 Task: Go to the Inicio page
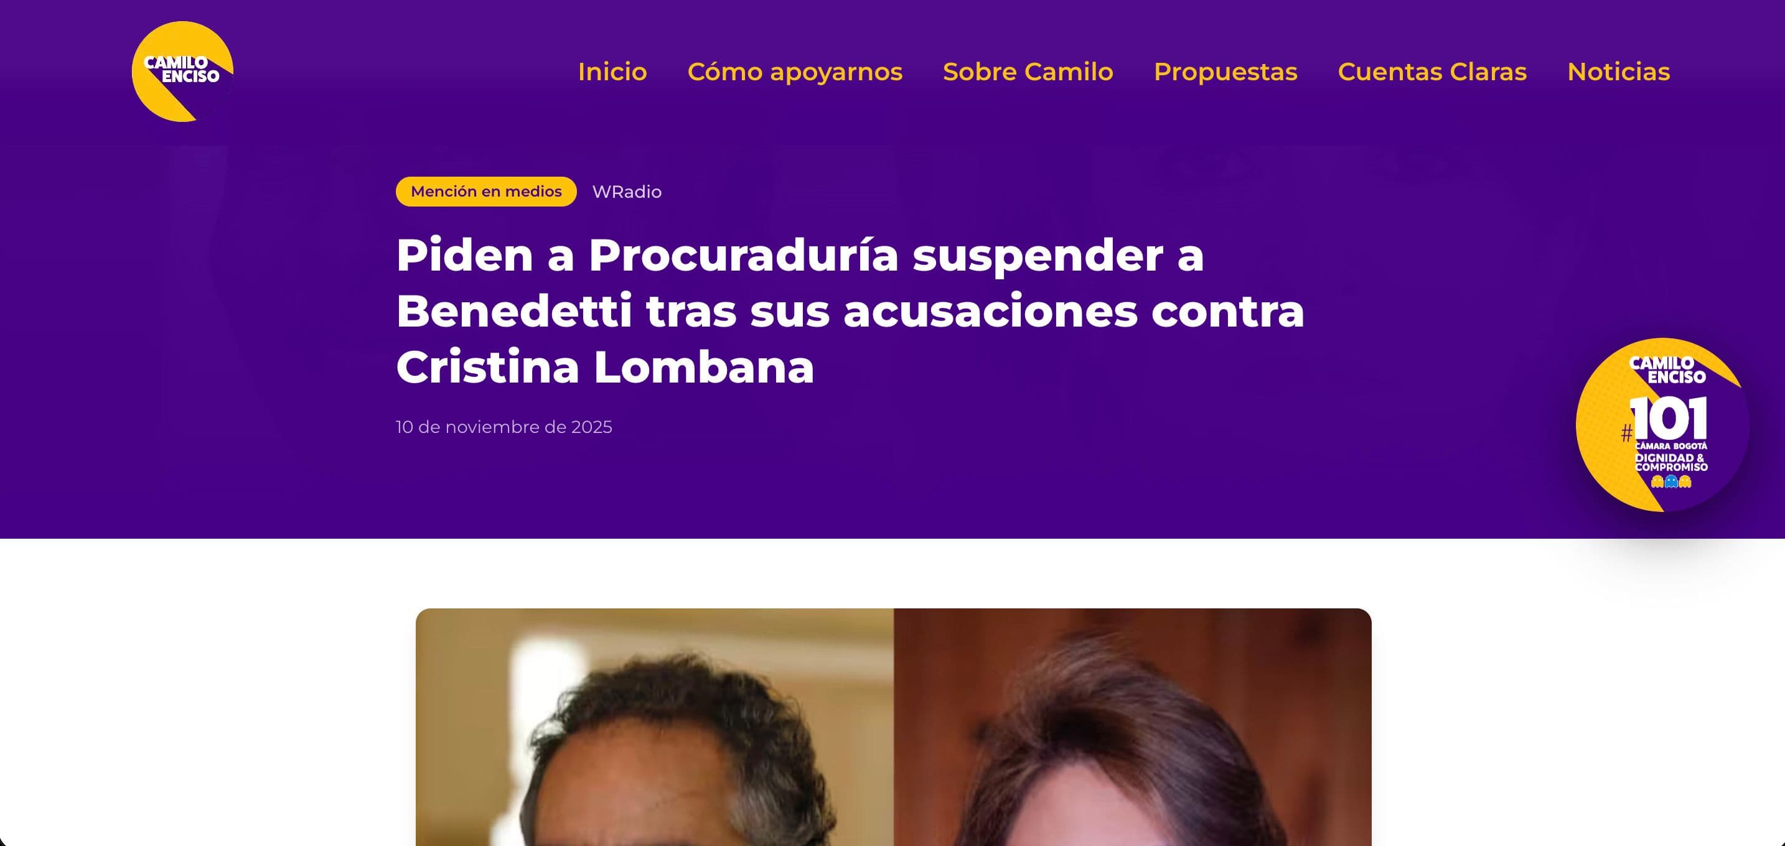(x=612, y=72)
